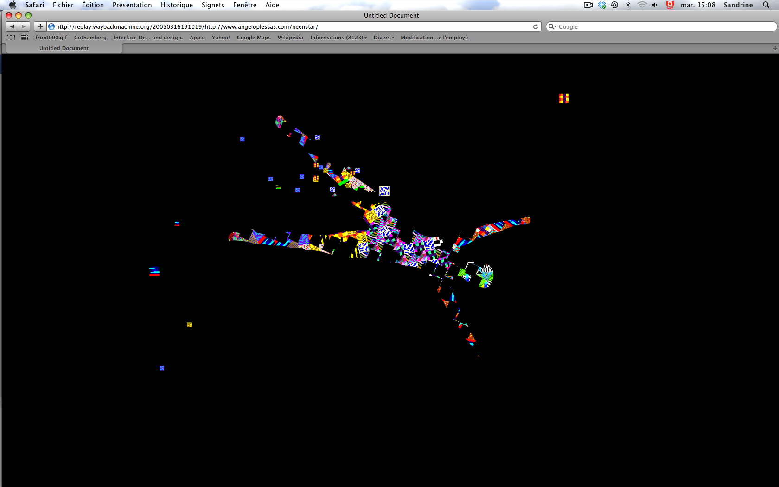Click the red-yellow checkered square in artwork
This screenshot has width=779, height=487.
564,98
